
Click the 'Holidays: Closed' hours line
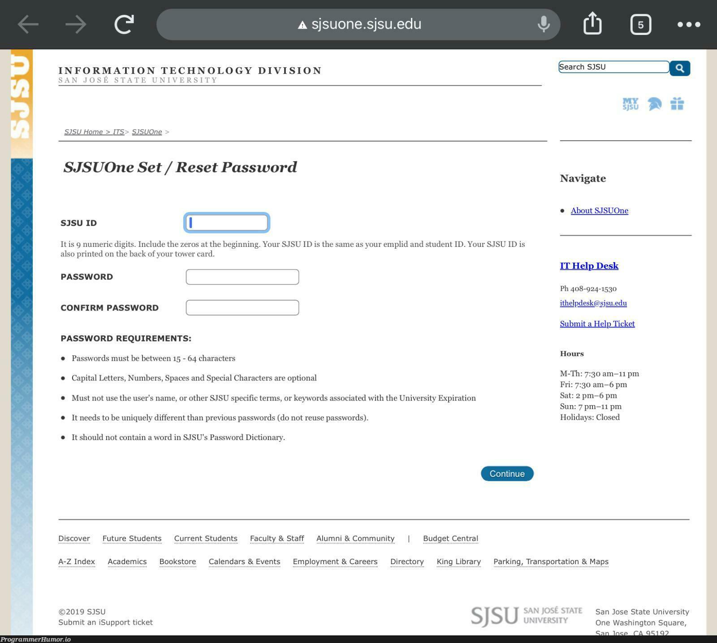pos(590,417)
